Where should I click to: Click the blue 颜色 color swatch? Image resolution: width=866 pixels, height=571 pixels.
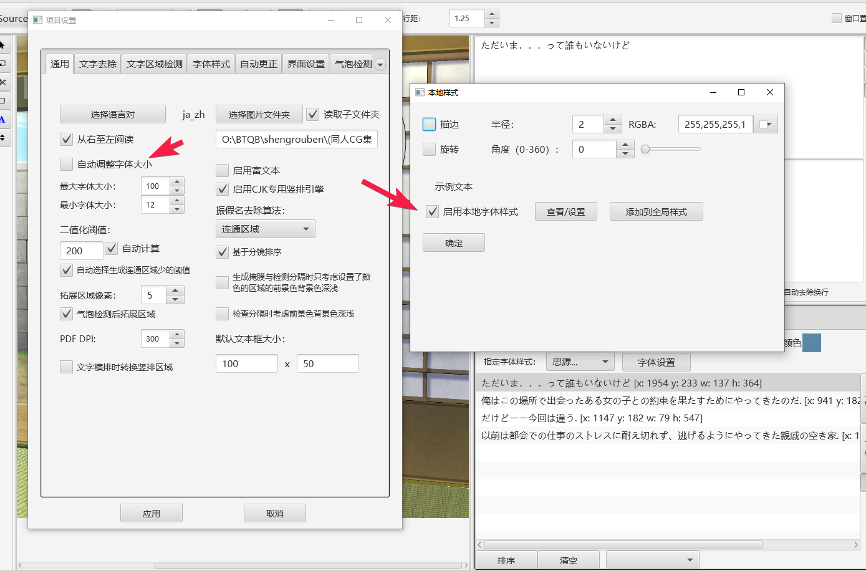tap(812, 343)
